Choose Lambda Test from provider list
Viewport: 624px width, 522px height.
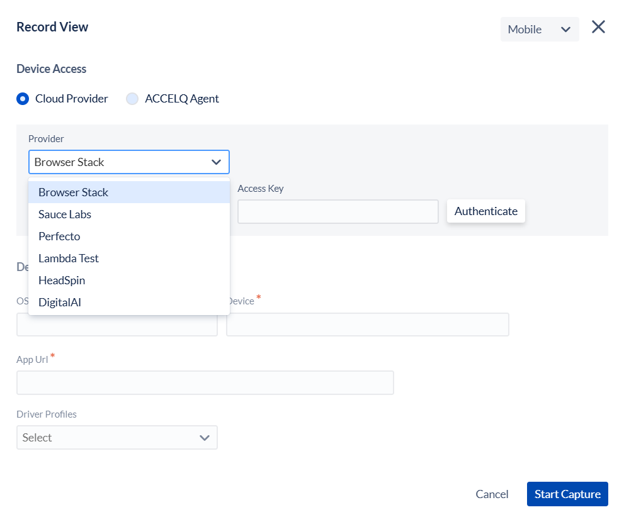129,258
